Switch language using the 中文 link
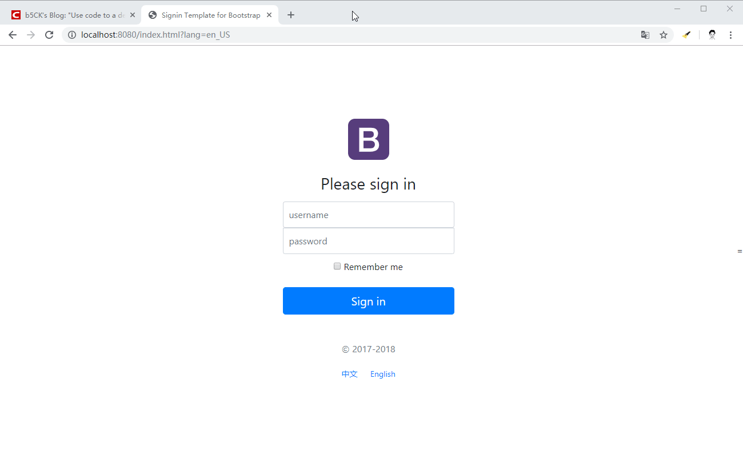The image size is (743, 455). pyautogui.click(x=350, y=374)
